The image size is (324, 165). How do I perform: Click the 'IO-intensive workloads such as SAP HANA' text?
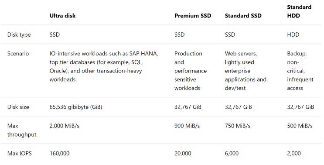(x=104, y=54)
